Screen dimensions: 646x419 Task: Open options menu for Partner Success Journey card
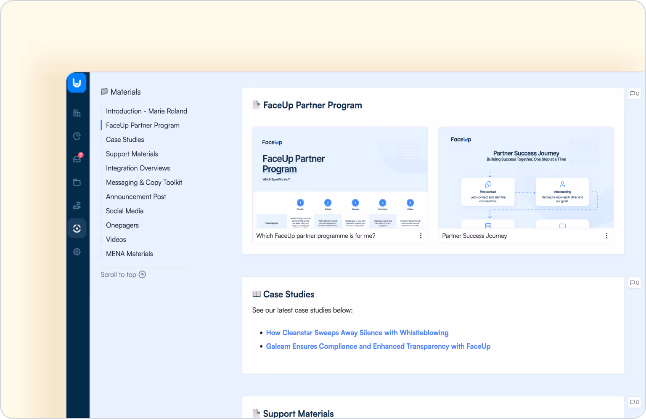click(606, 236)
